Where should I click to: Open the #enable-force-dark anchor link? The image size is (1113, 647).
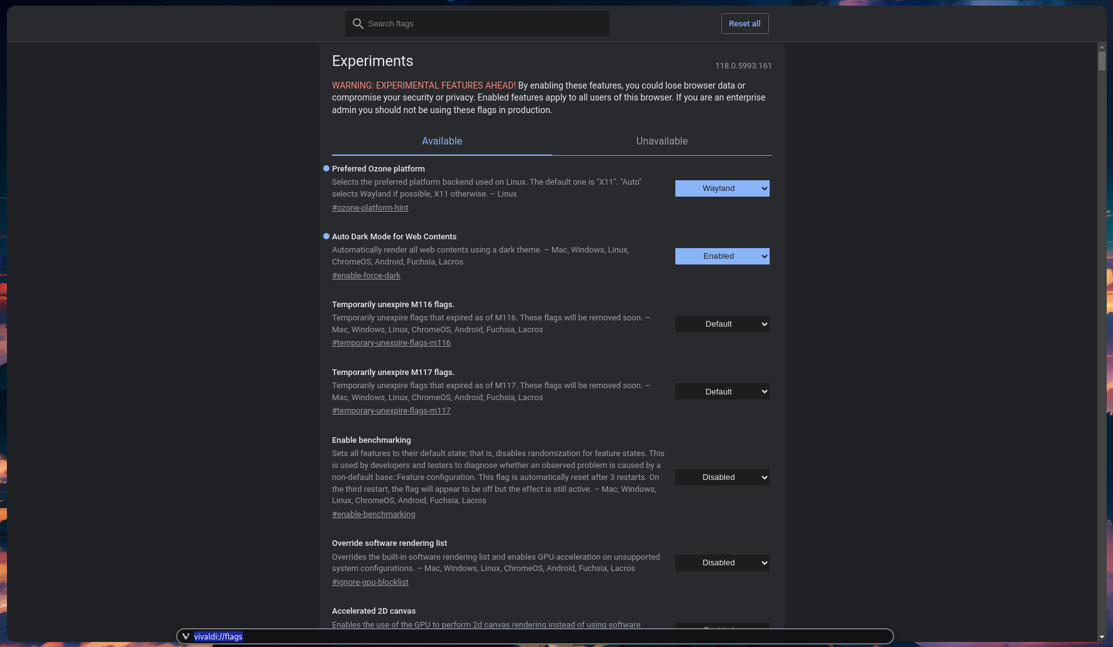point(366,276)
